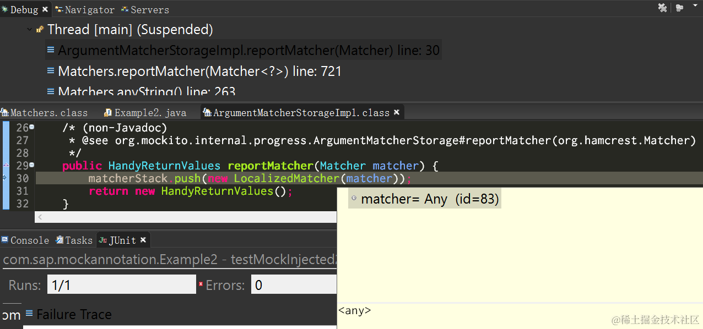Click line number 31 in the gutter
Viewport: 703px width, 329px height.
[22, 191]
